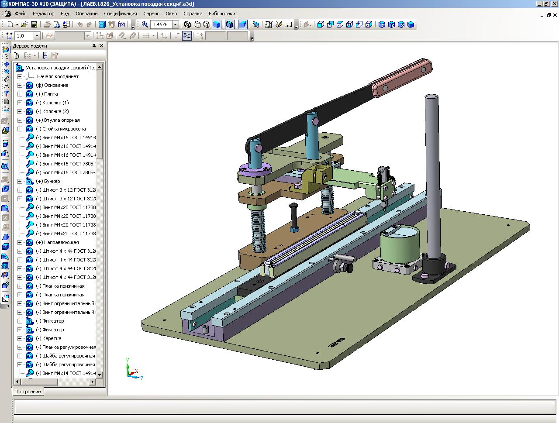Expand the Плита tree node
The image size is (559, 423).
[20, 94]
